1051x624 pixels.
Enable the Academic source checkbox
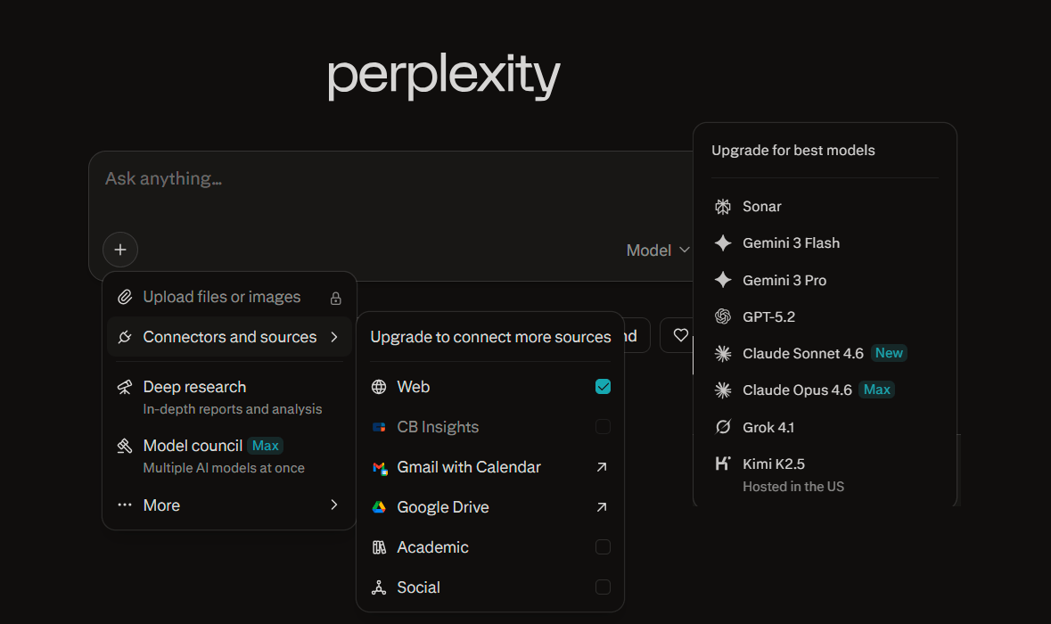(603, 547)
